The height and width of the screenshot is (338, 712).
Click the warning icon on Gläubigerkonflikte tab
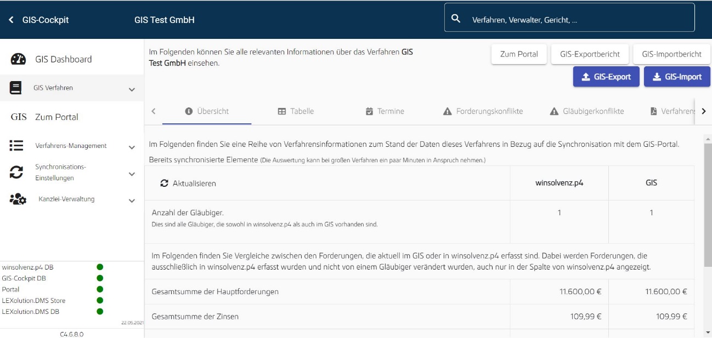[x=554, y=111]
